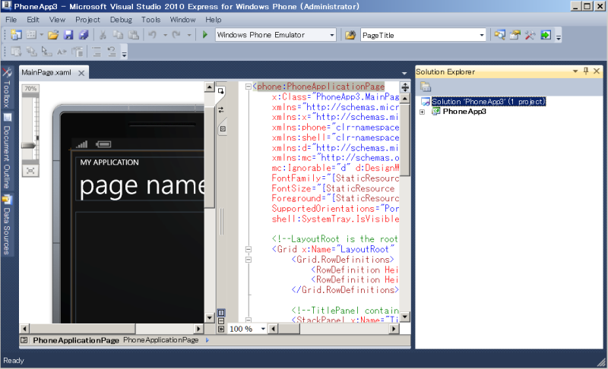
Task: Click the Show All Files icon in Solution Explorer
Action: coord(426,87)
